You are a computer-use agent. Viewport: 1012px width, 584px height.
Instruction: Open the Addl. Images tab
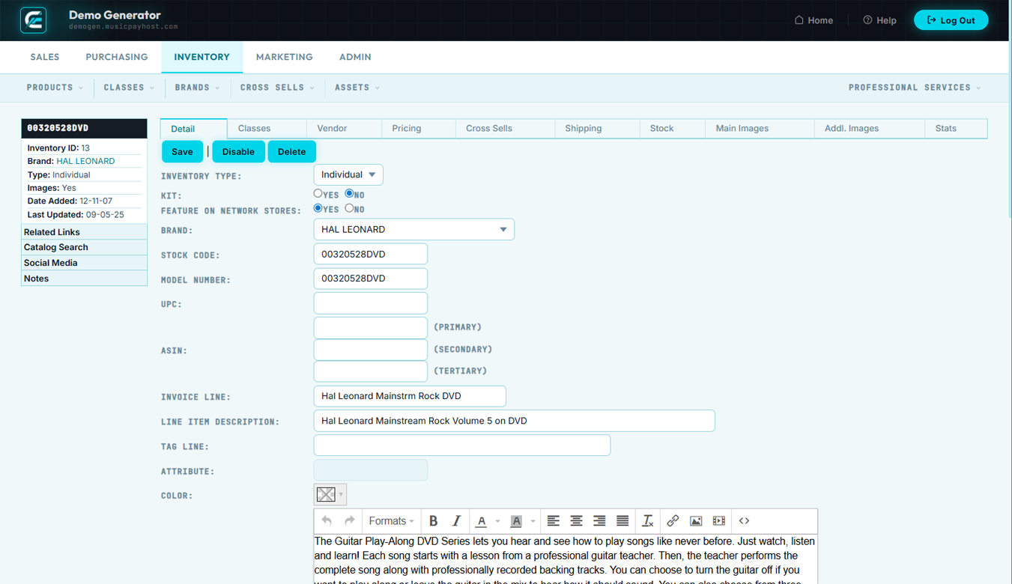click(870, 129)
